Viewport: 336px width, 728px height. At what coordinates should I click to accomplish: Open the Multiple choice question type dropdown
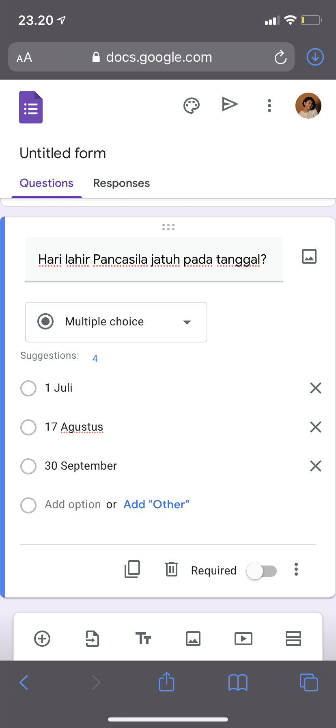116,322
